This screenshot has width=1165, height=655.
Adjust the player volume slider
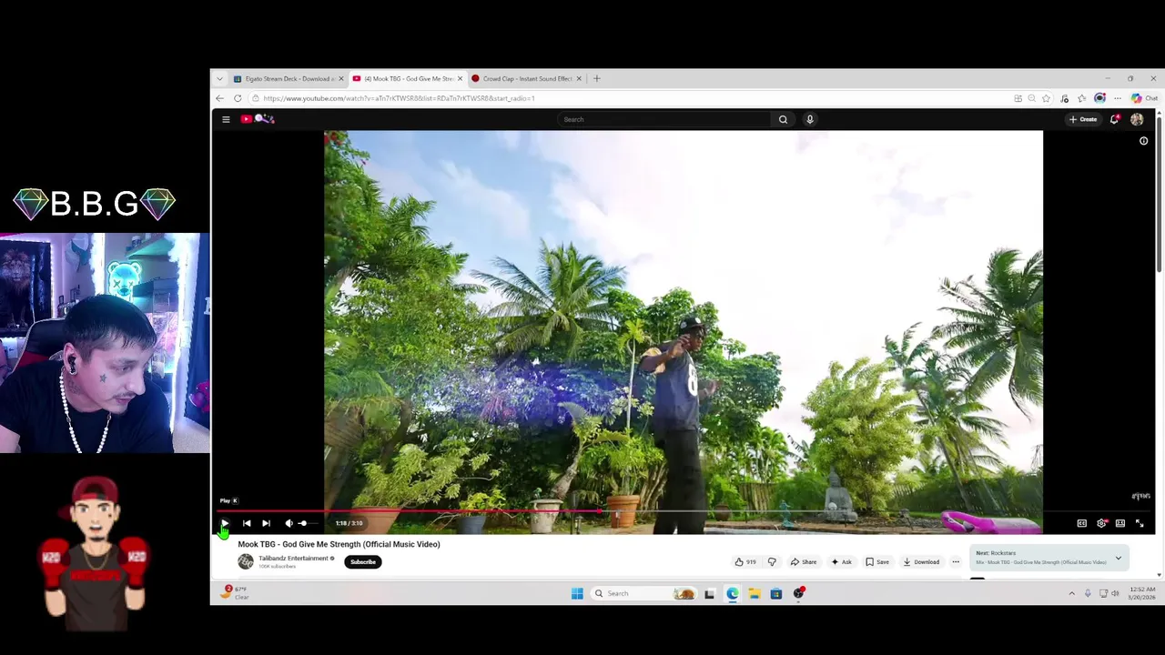308,523
